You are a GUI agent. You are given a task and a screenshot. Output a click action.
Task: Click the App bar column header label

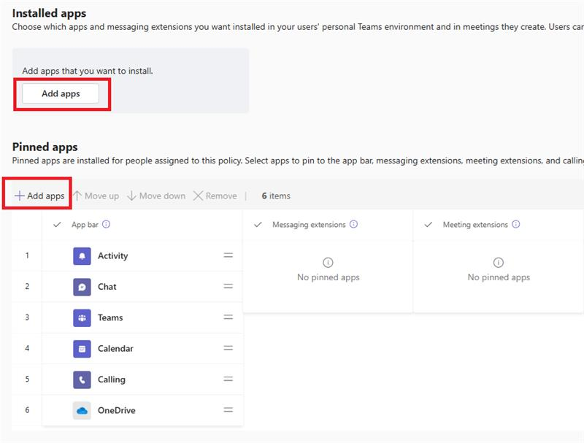pyautogui.click(x=85, y=225)
